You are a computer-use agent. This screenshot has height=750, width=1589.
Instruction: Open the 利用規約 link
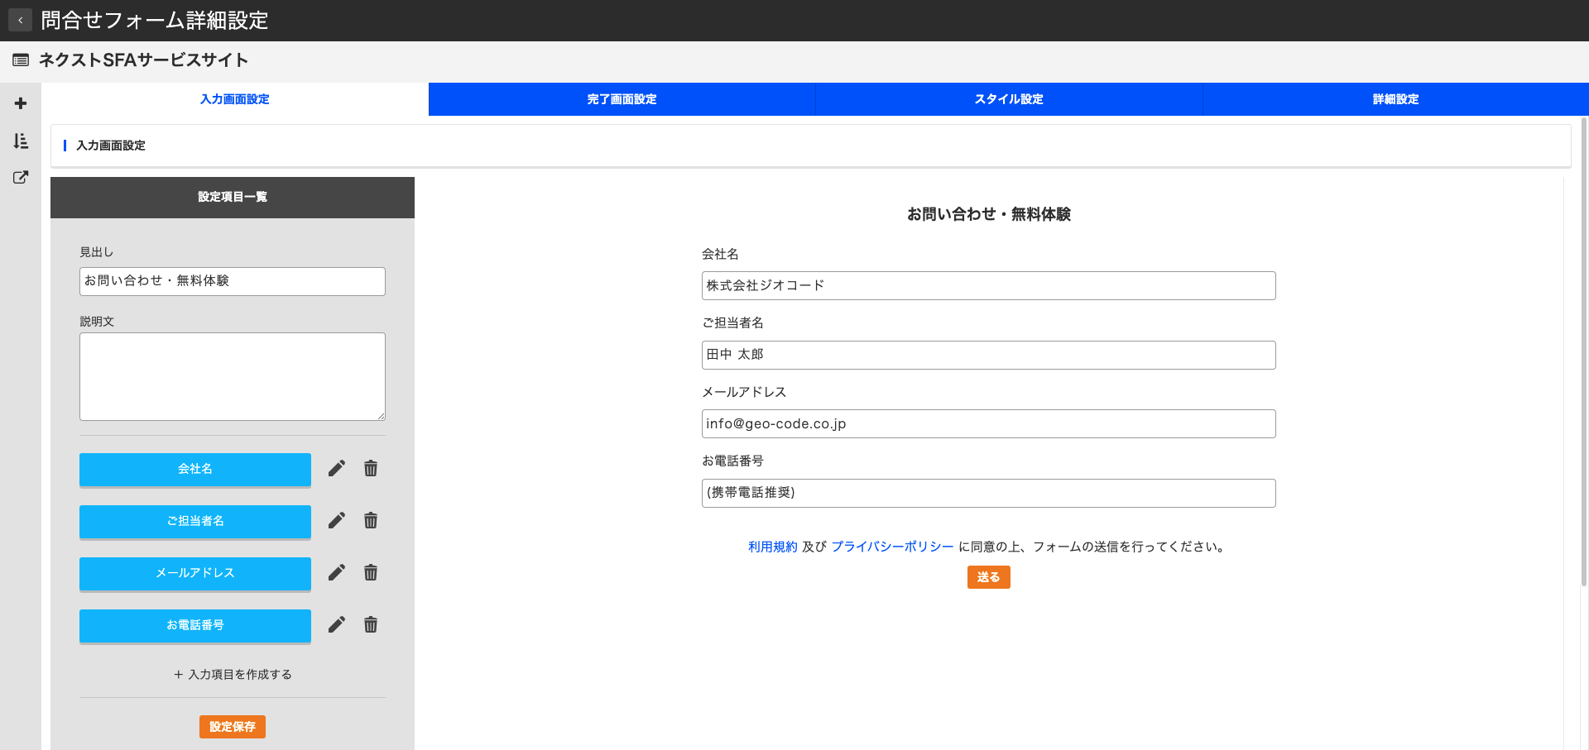(x=771, y=546)
